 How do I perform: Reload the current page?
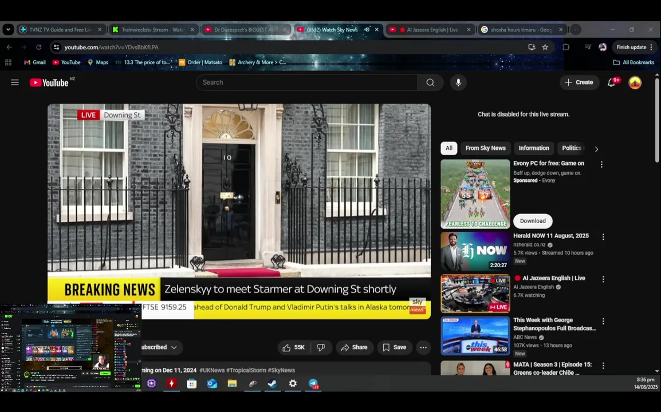[38, 47]
